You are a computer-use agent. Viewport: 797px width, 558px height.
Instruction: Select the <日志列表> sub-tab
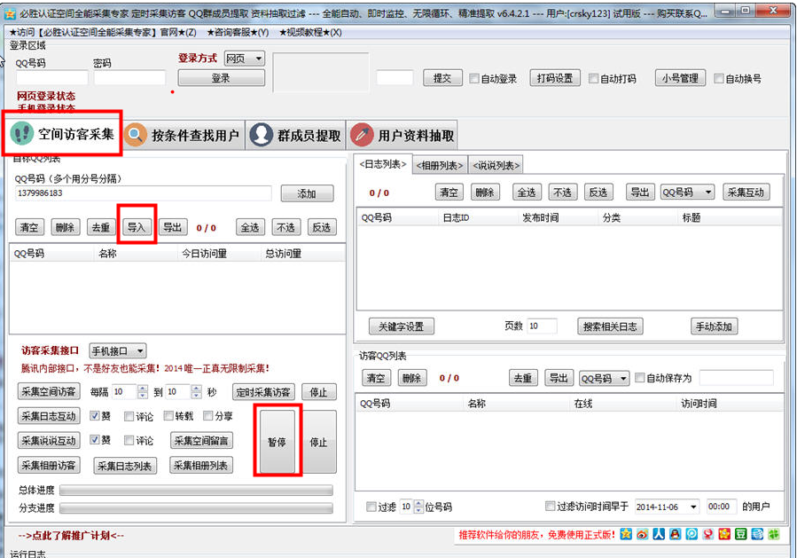click(x=383, y=164)
